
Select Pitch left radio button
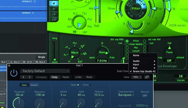(x=127, y=41)
